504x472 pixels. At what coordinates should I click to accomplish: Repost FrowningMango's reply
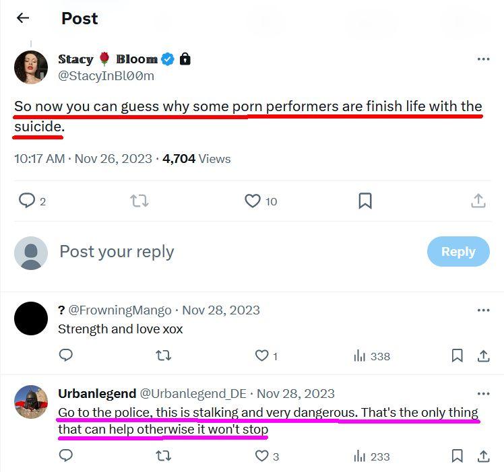[x=163, y=356]
